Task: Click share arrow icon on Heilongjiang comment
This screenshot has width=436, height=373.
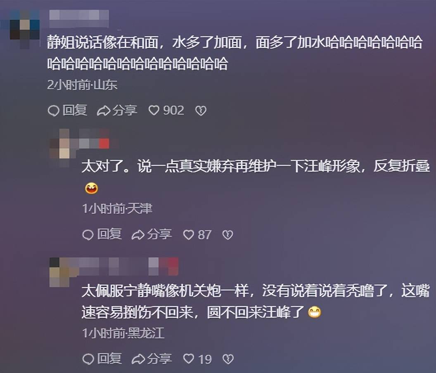Action: [x=138, y=359]
